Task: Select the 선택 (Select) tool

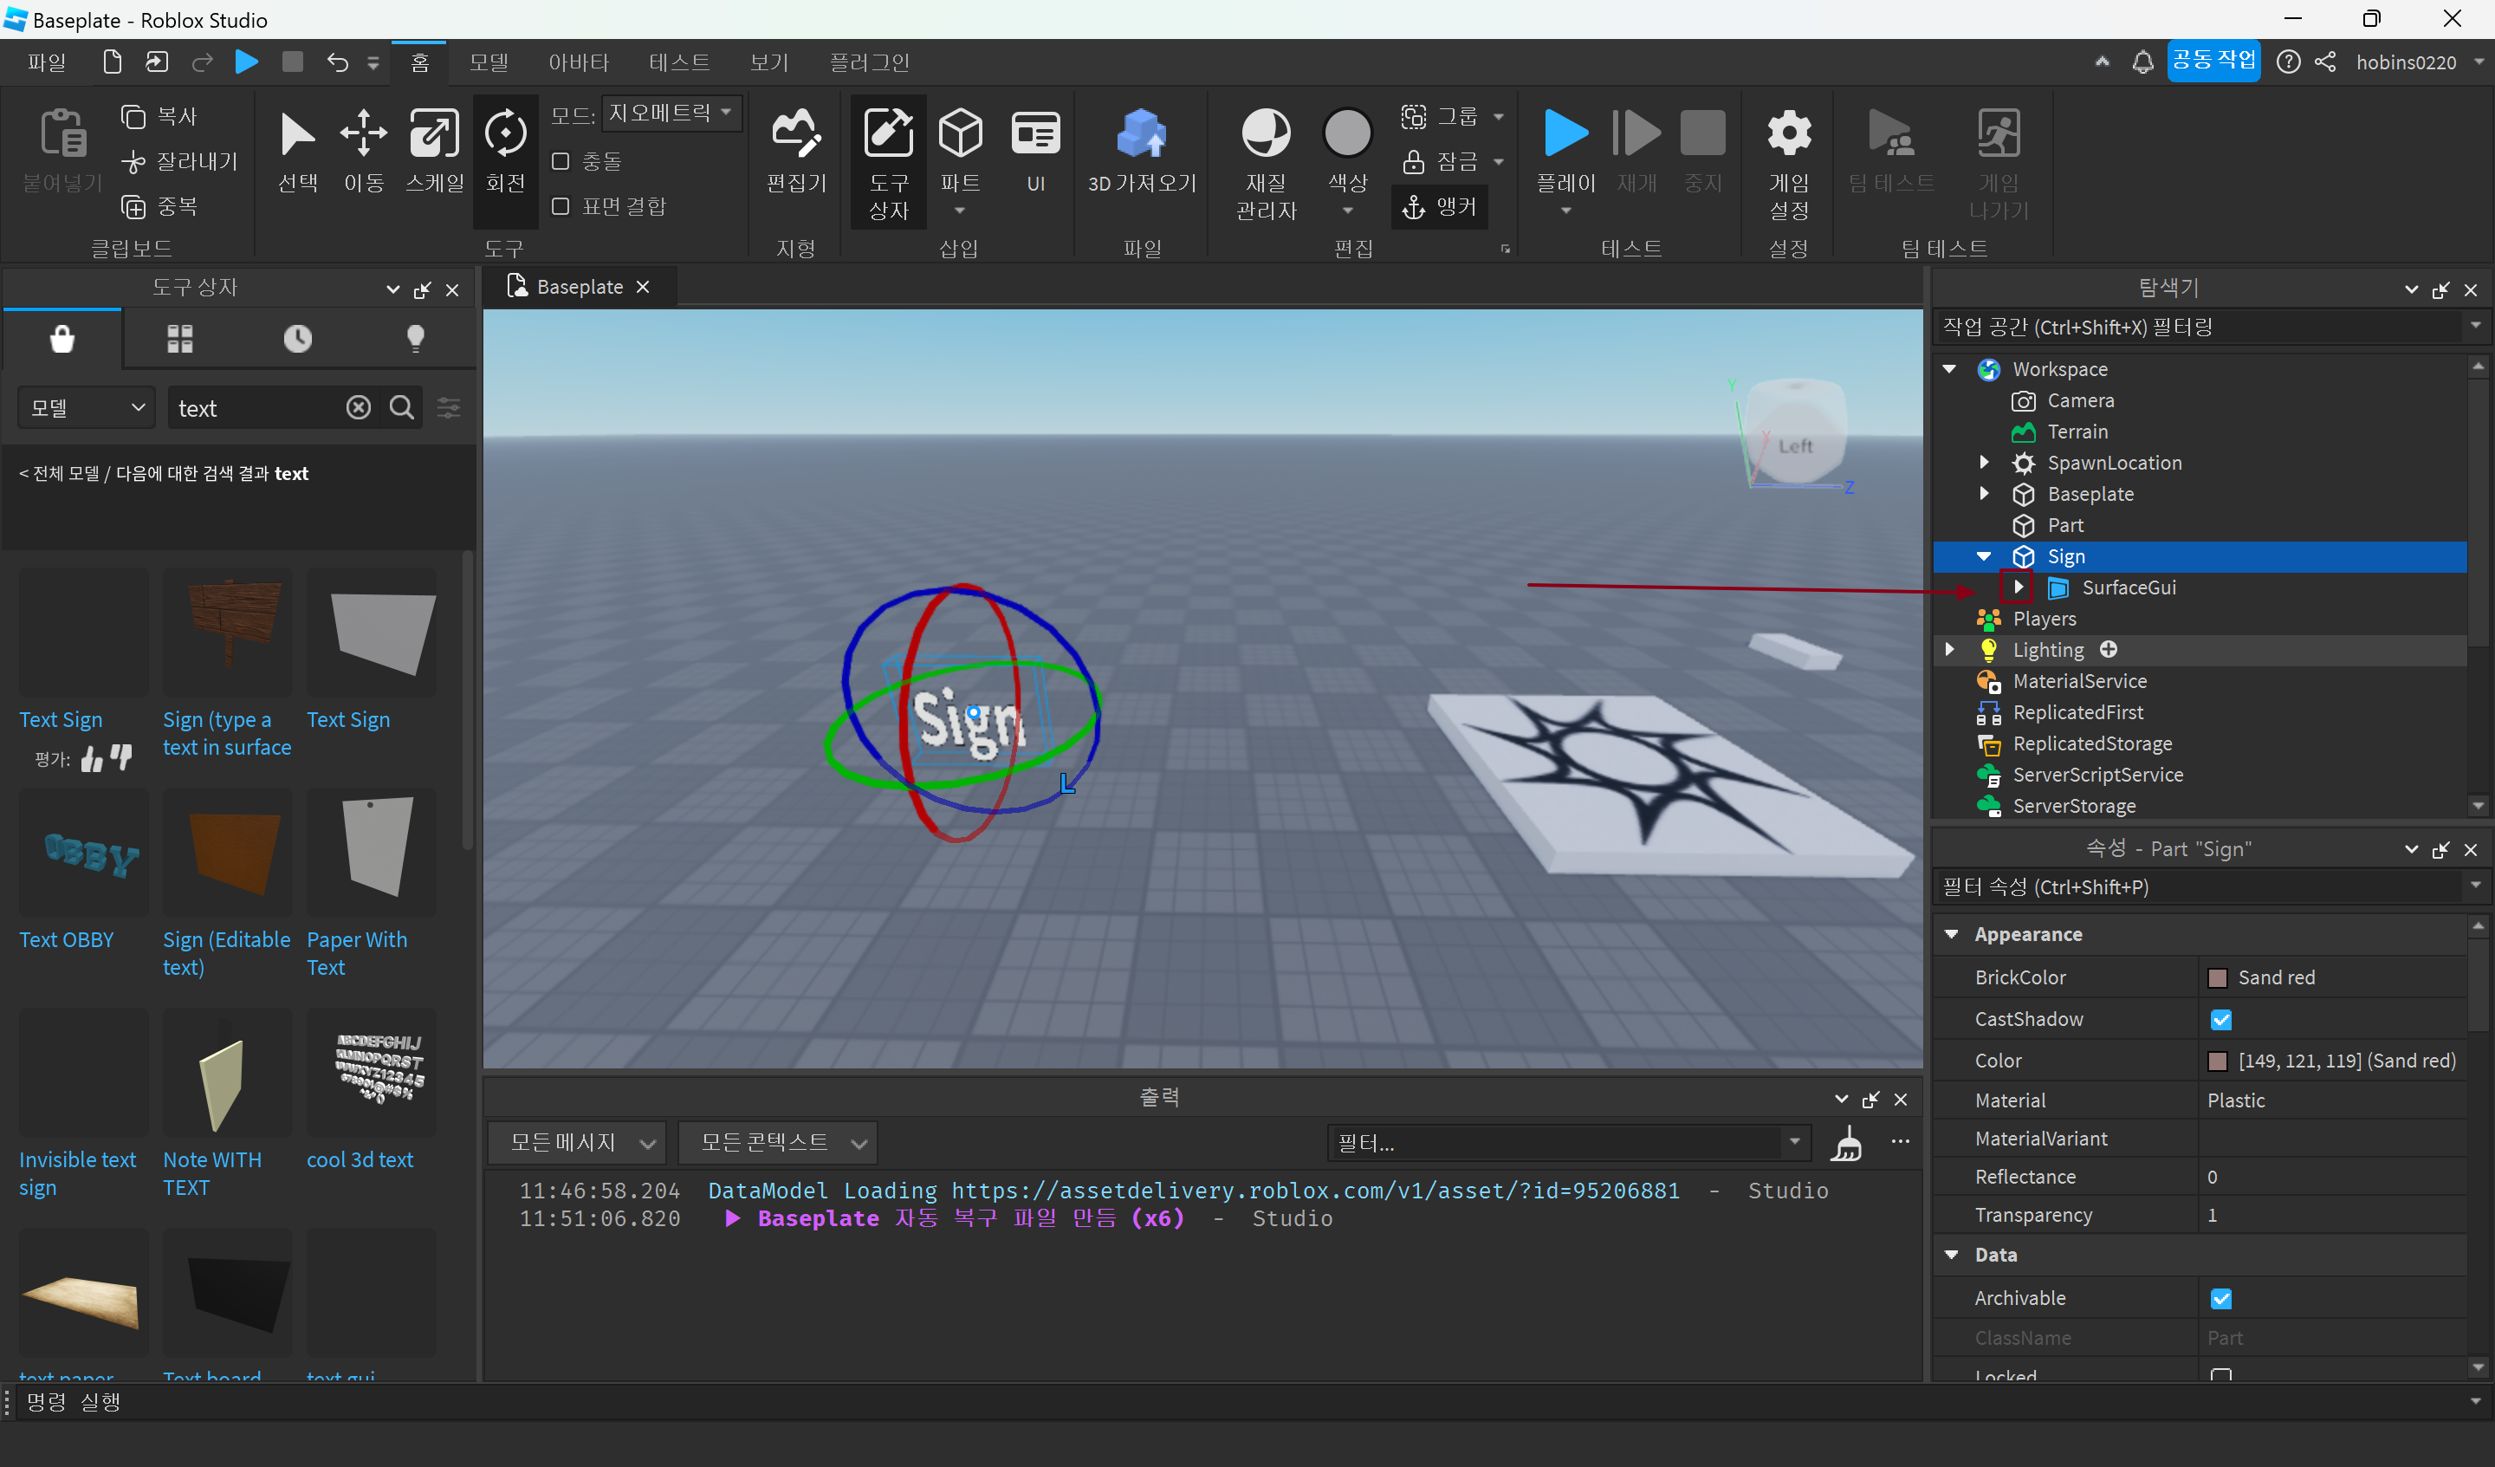Action: 297,152
